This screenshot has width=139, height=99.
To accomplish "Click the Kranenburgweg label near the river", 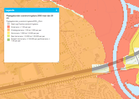I will [101, 73].
